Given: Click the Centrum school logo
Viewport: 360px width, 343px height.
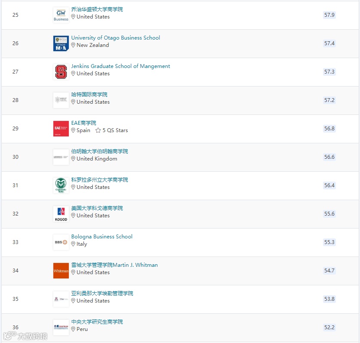Looking at the screenshot, I should (61, 328).
